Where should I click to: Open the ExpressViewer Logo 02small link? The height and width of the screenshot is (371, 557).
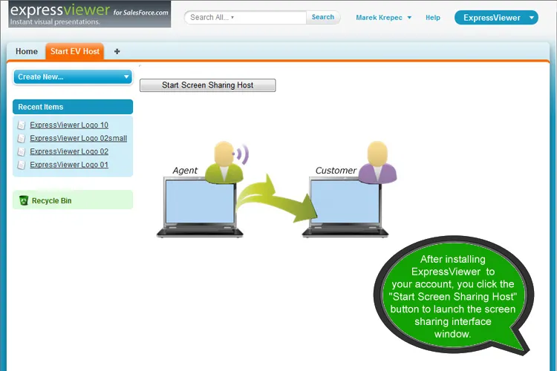coord(78,138)
